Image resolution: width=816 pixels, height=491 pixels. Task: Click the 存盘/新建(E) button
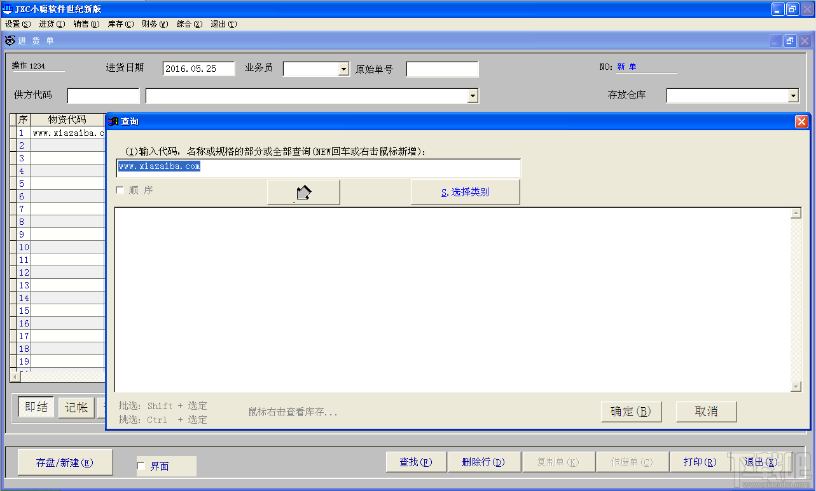click(65, 462)
